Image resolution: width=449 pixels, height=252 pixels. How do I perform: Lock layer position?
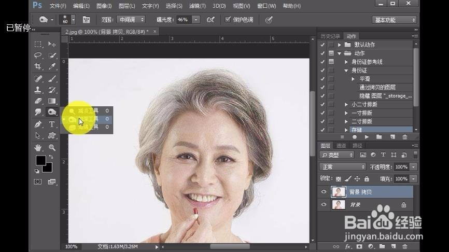[x=357, y=179]
